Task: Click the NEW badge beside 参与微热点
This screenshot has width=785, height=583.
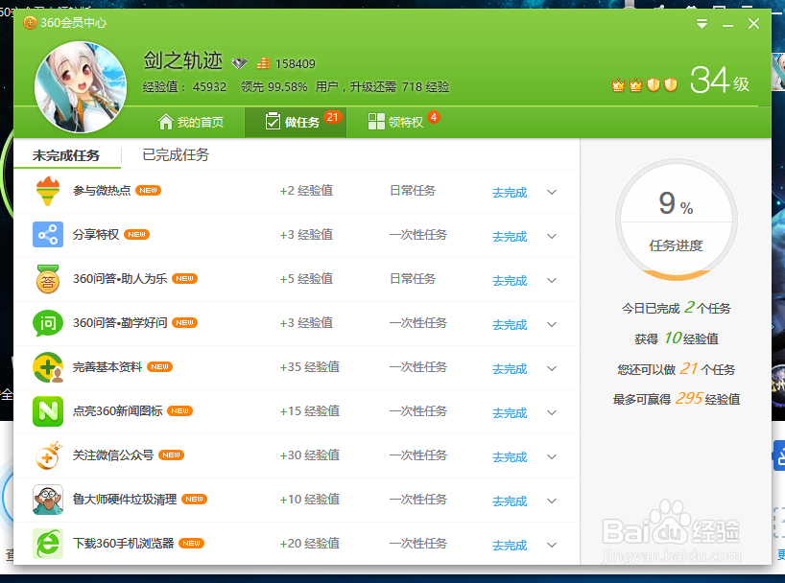Action: 148,190
